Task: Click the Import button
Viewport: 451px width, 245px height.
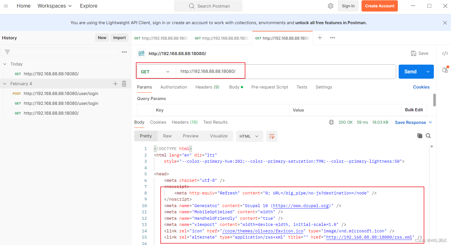Action: 120,38
